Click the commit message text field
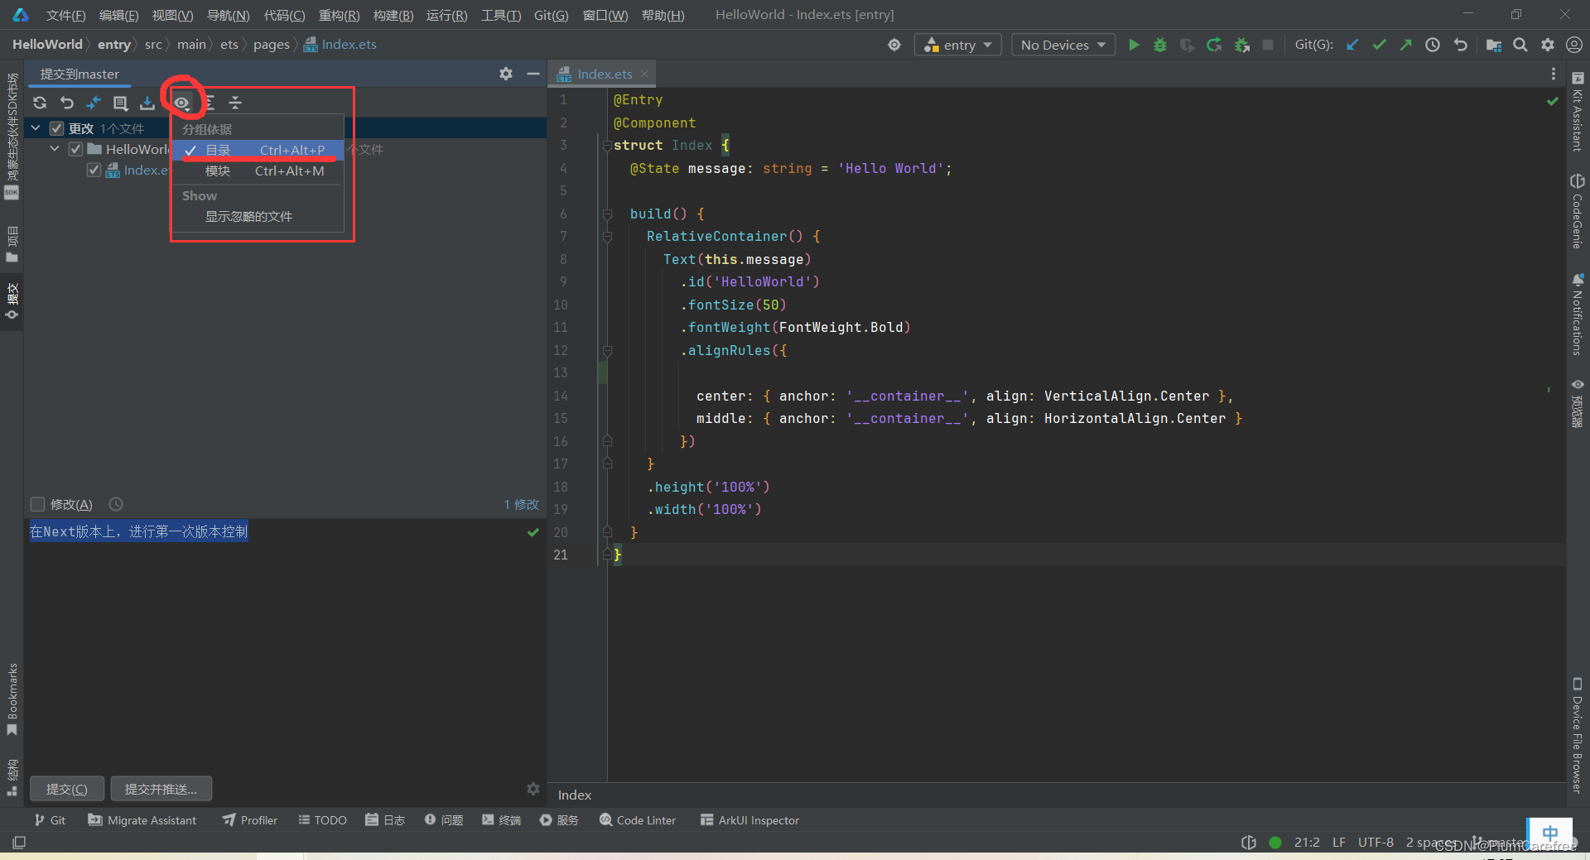The image size is (1590, 860). [x=284, y=646]
